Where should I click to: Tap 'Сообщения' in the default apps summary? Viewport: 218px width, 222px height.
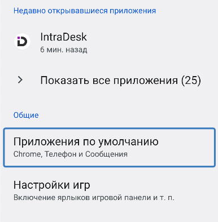click(x=106, y=154)
